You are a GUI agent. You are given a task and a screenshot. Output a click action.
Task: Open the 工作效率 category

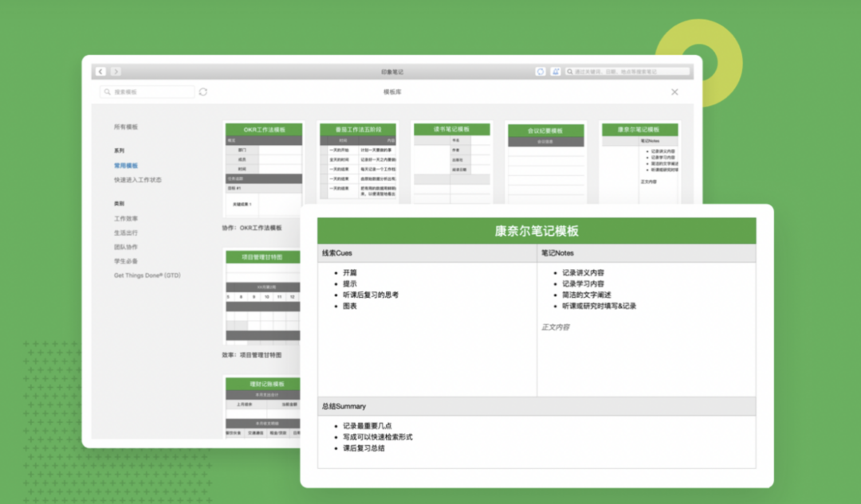click(126, 218)
